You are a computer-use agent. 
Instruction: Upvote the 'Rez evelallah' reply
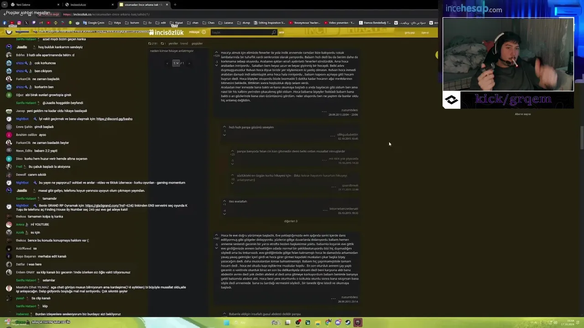click(x=224, y=201)
